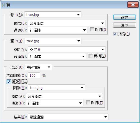Open the 图层(L) dropdown showing 合并图层
140x123 pixels.
click(67, 23)
